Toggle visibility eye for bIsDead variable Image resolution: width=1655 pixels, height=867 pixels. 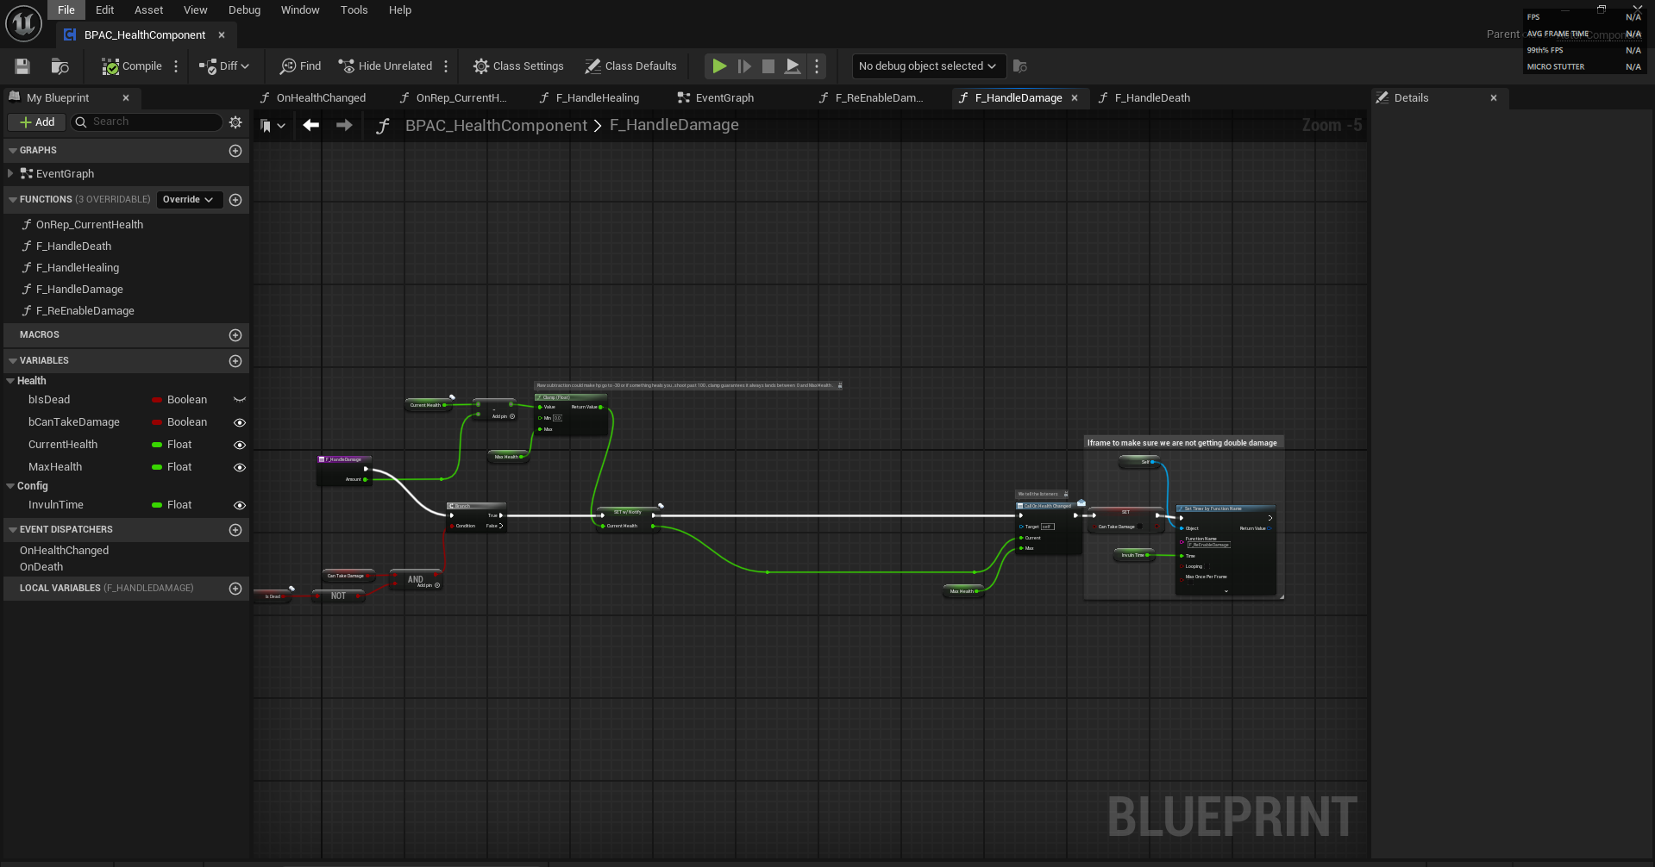pos(240,400)
